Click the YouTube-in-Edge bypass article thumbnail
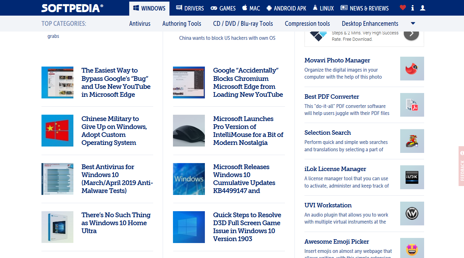Viewport: 464px width, 258px height. pos(57,82)
